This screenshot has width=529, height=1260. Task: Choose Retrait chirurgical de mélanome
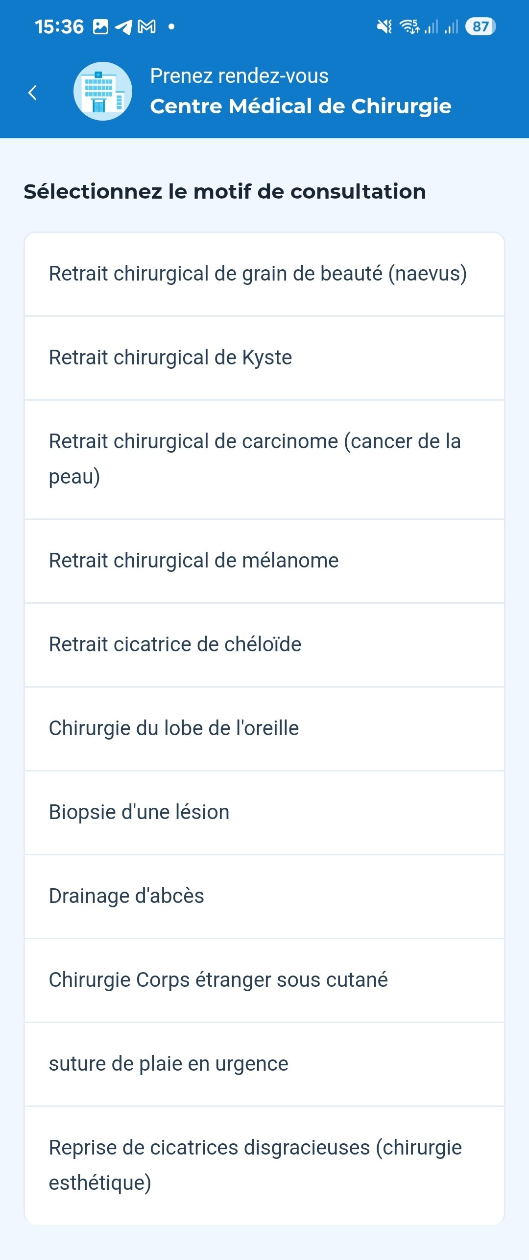click(264, 561)
